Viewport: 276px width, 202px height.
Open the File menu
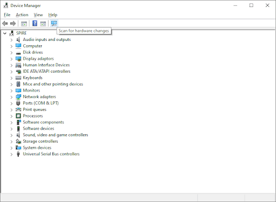(x=7, y=15)
